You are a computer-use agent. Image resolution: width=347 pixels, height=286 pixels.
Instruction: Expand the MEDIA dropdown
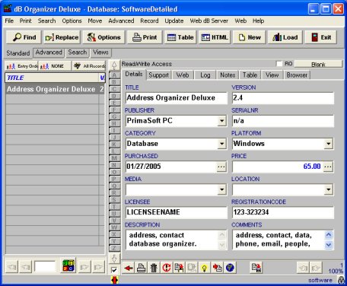pyautogui.click(x=221, y=189)
